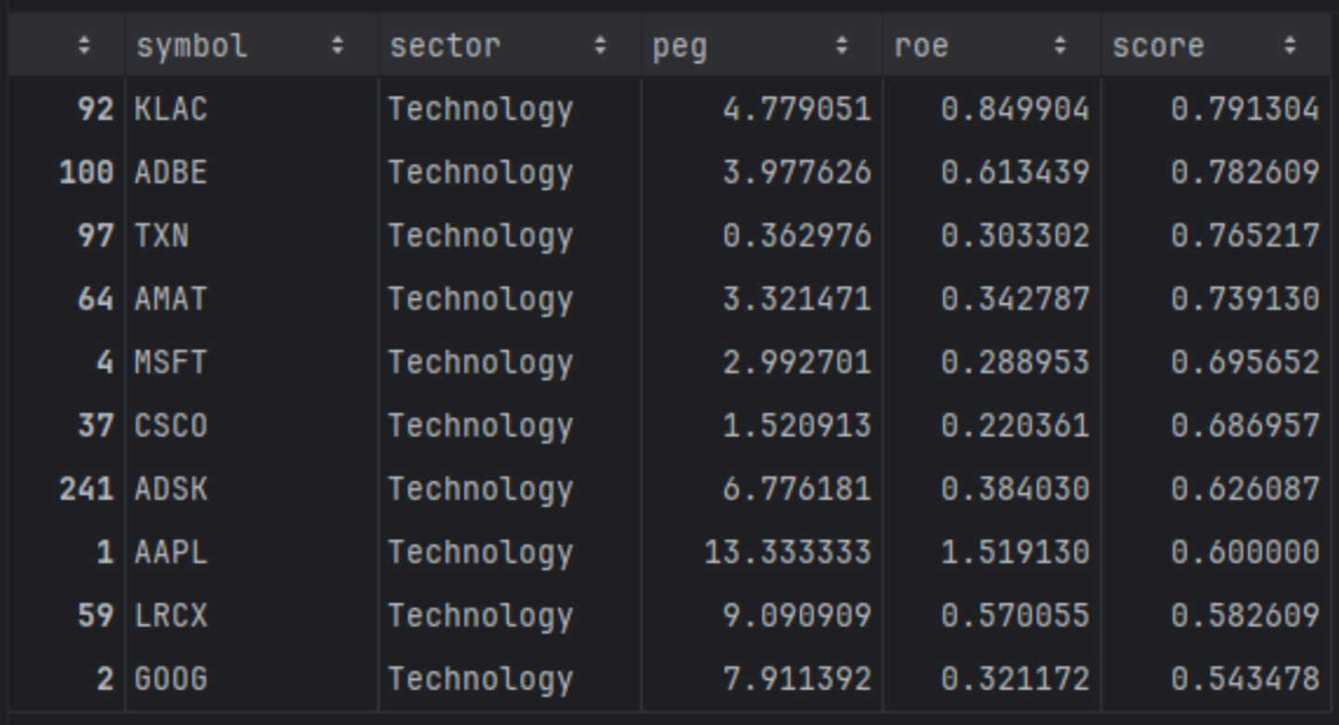Select the AAPL peg value 13.333333
The height and width of the screenshot is (725, 1339).
click(x=787, y=552)
